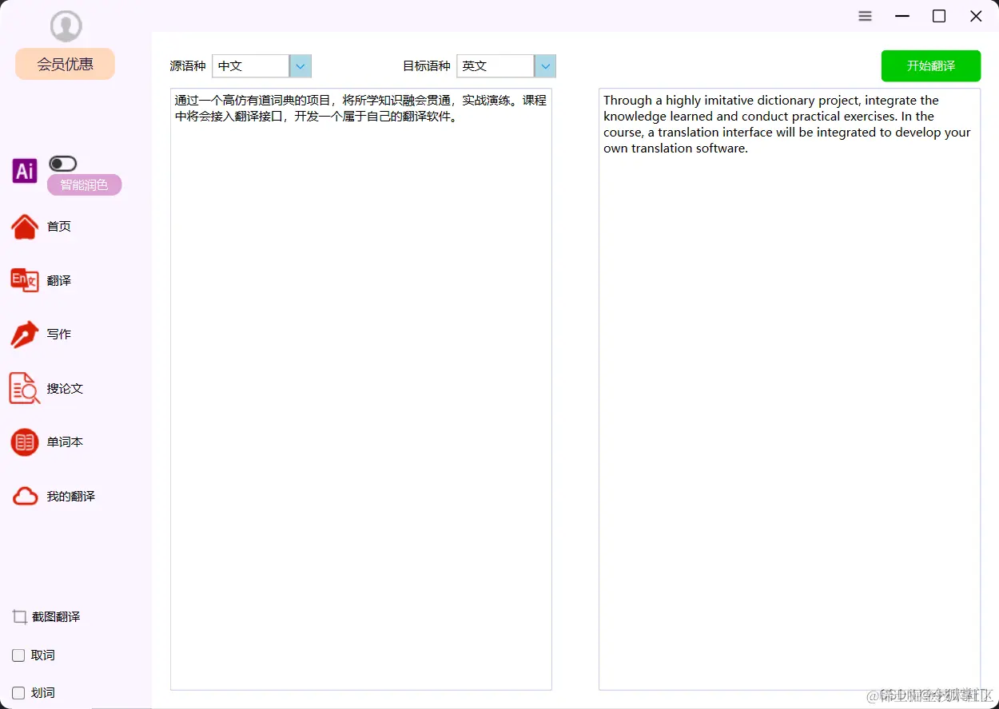Click the 我的翻译 cloud icon

coord(25,495)
